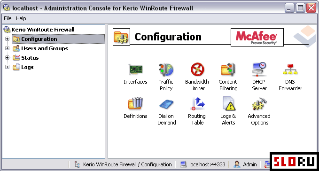Expand the Status tree node
This screenshot has width=319, height=171.
pyautogui.click(x=7, y=57)
